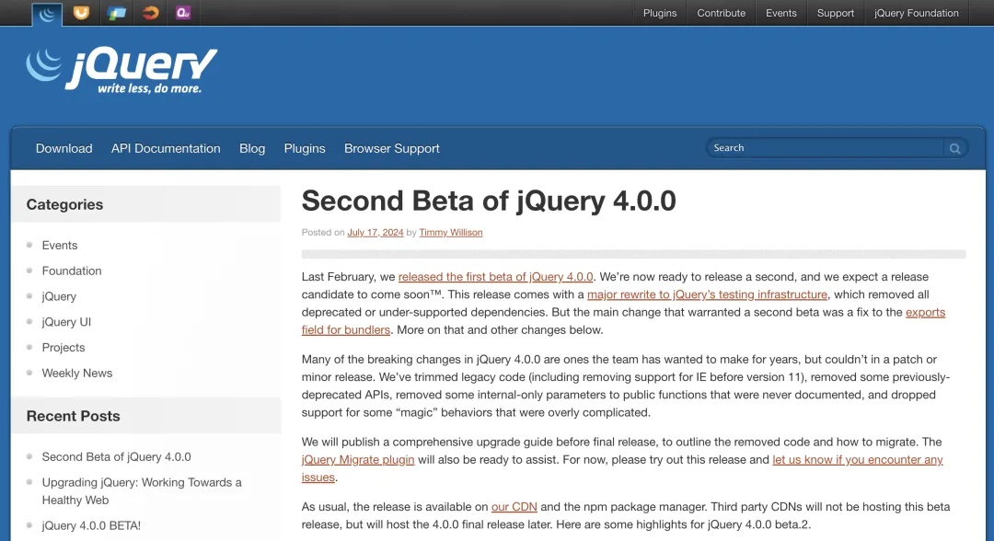Open the Sizzle project icon
Screen dimensions: 994x541
[x=150, y=13]
